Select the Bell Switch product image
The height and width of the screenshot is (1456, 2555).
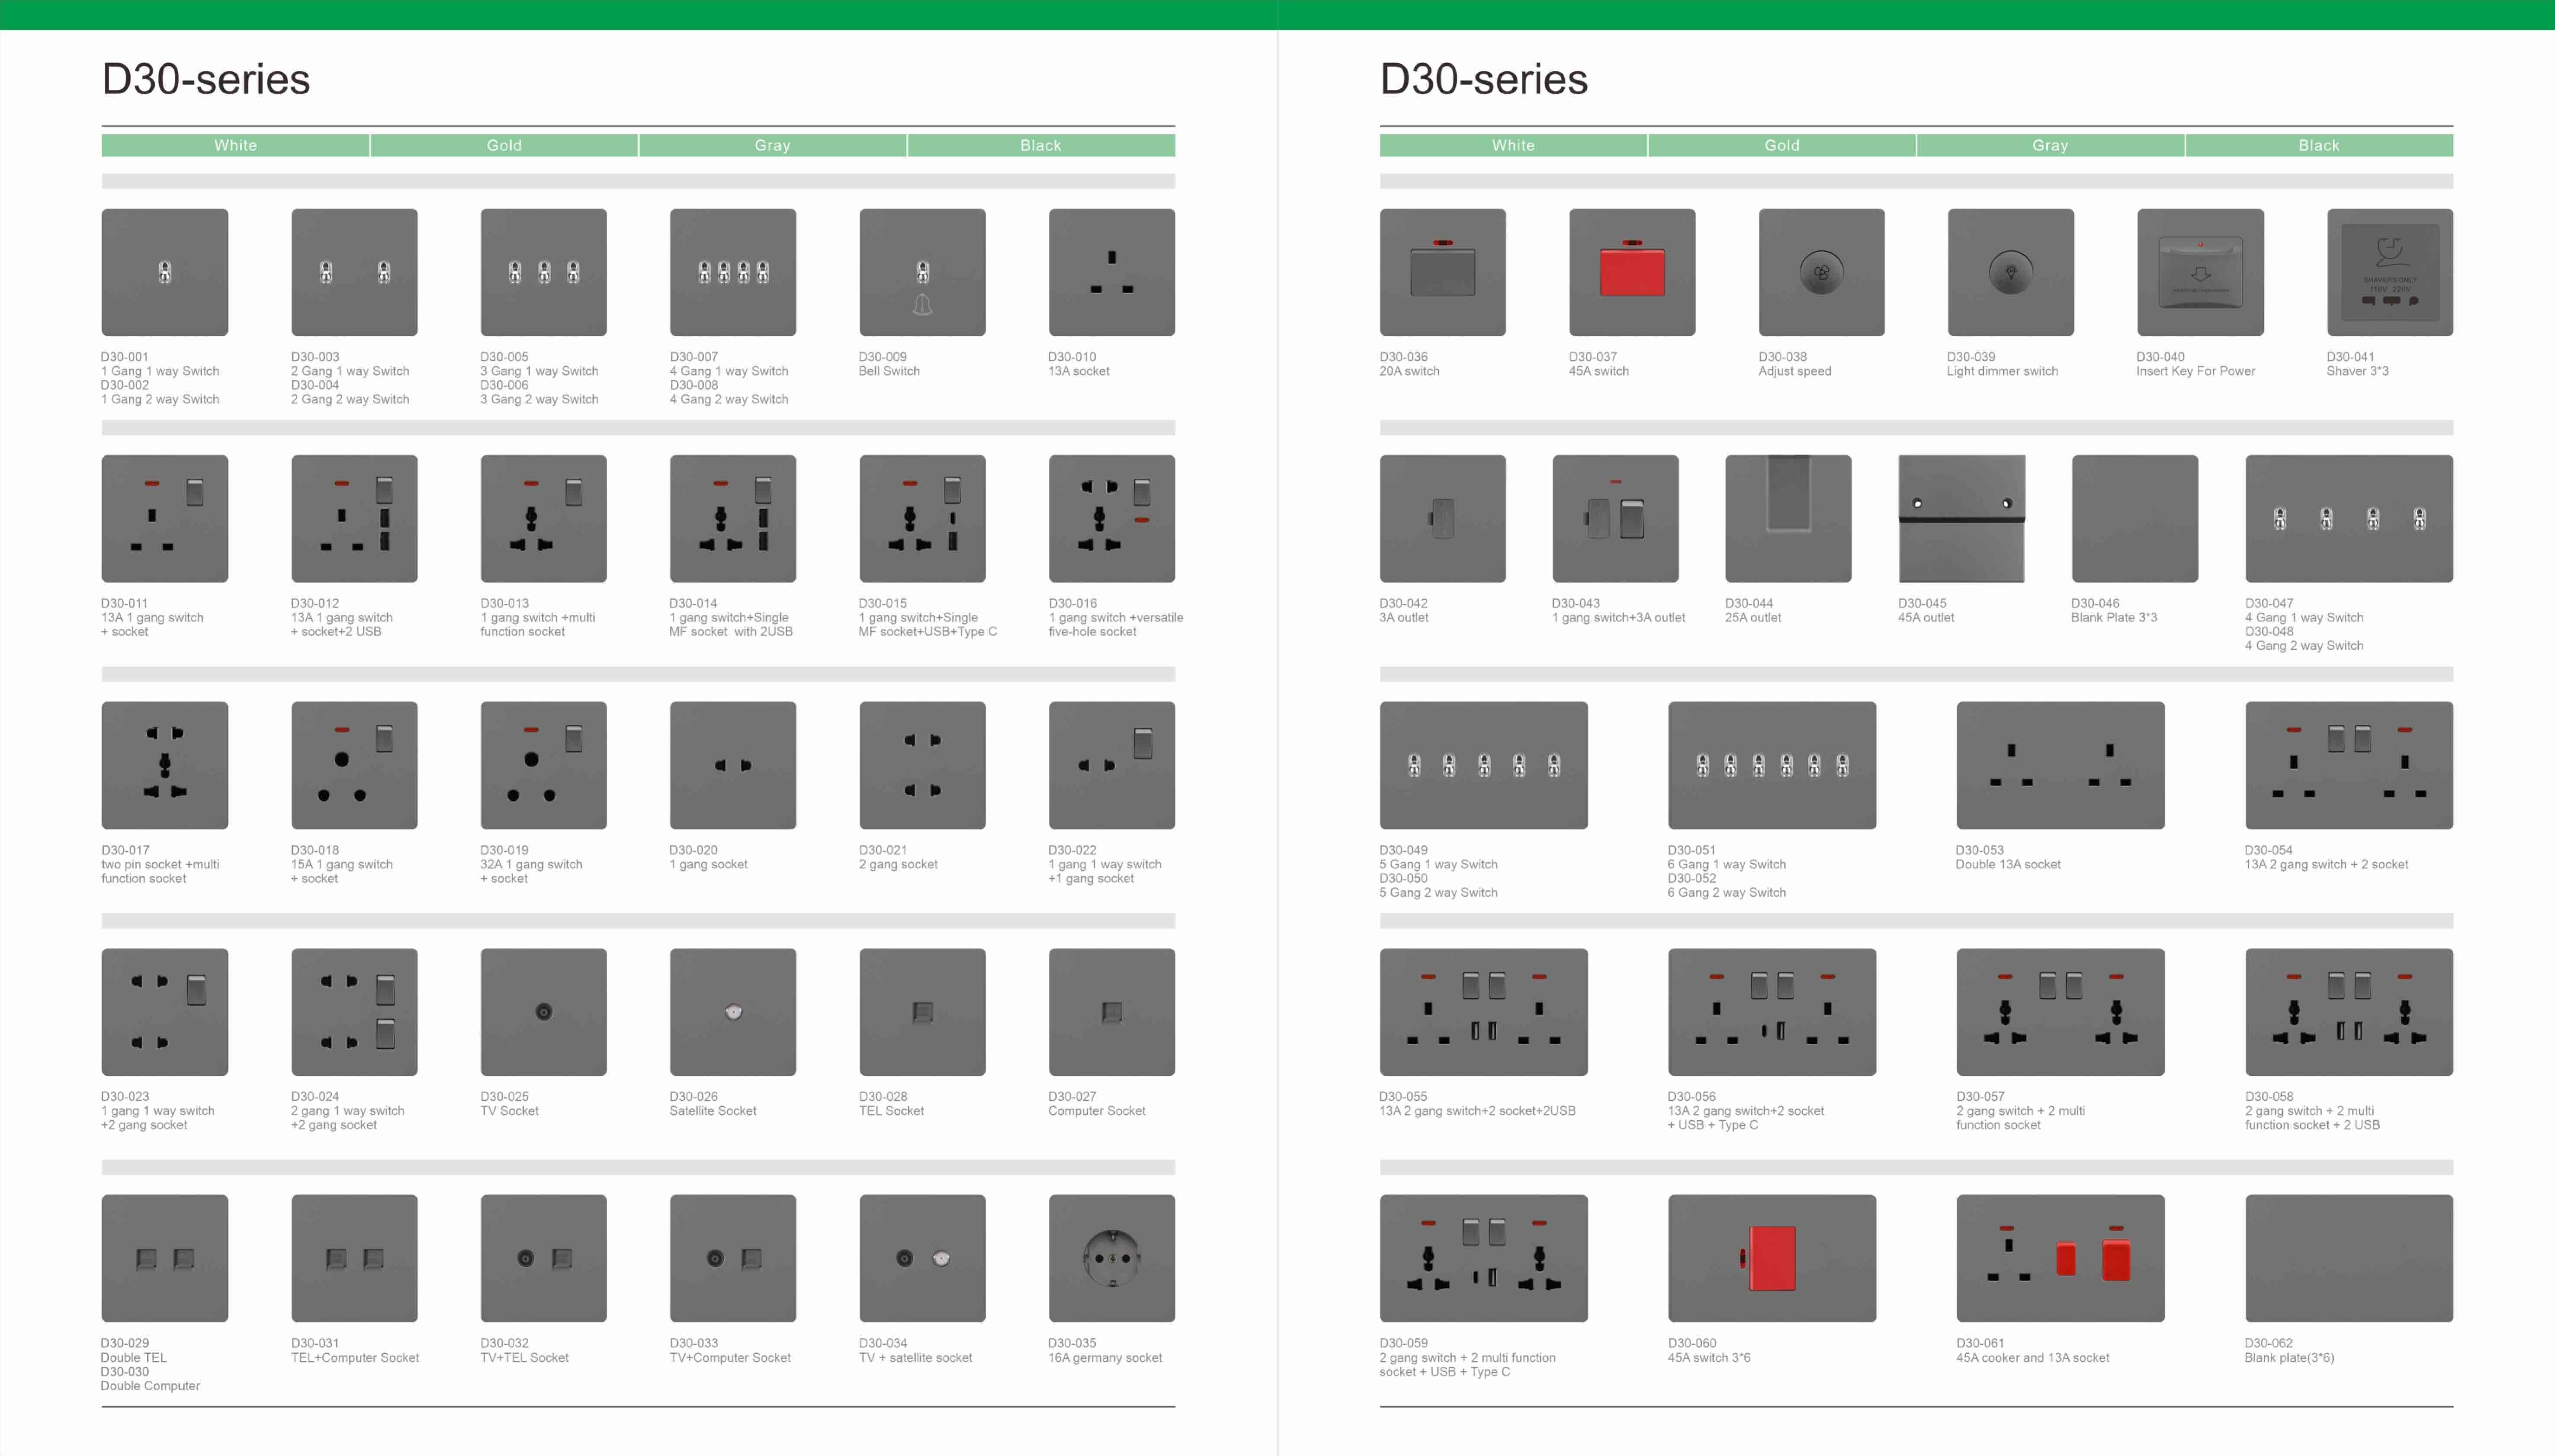point(922,272)
